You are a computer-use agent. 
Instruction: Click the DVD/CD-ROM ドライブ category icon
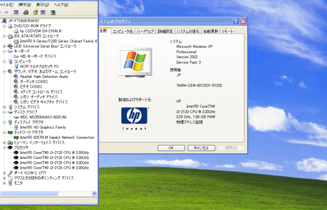pos(10,26)
